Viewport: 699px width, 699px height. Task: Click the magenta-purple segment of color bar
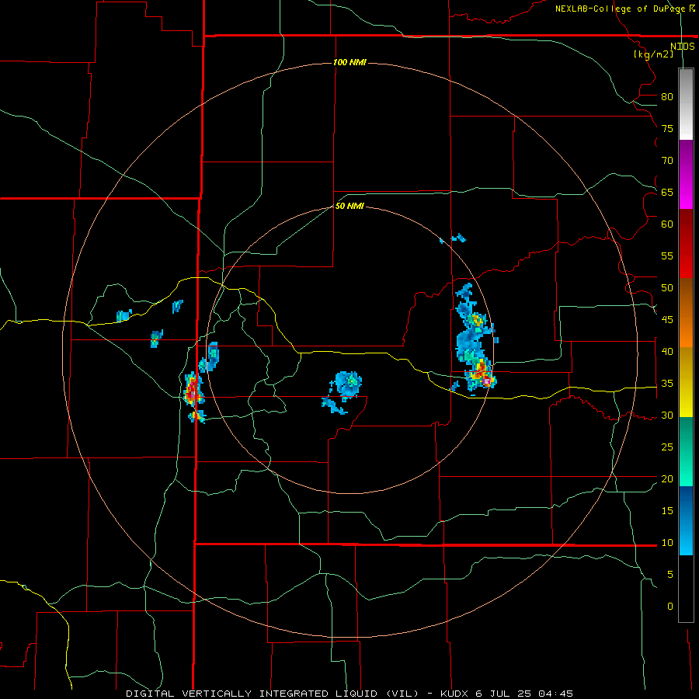click(x=686, y=174)
